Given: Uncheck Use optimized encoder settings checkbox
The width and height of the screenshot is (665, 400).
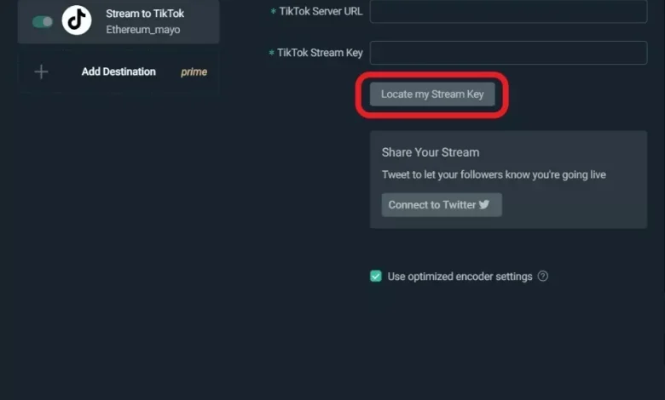Looking at the screenshot, I should (x=376, y=276).
